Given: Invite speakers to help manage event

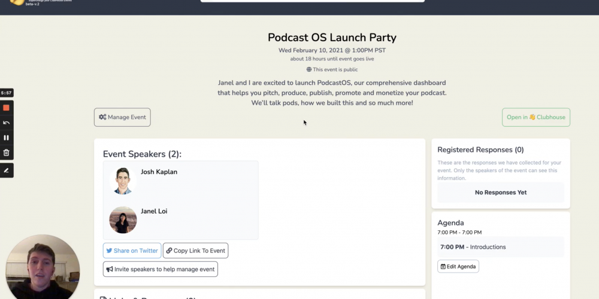Looking at the screenshot, I should pos(161,269).
